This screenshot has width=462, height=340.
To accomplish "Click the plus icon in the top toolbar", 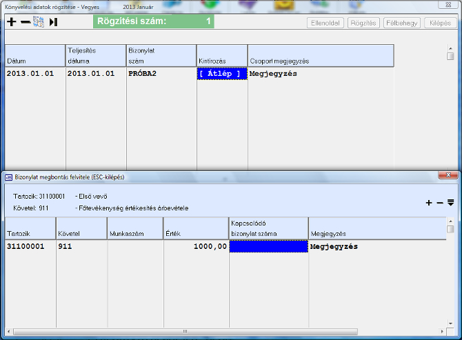I will coord(11,22).
